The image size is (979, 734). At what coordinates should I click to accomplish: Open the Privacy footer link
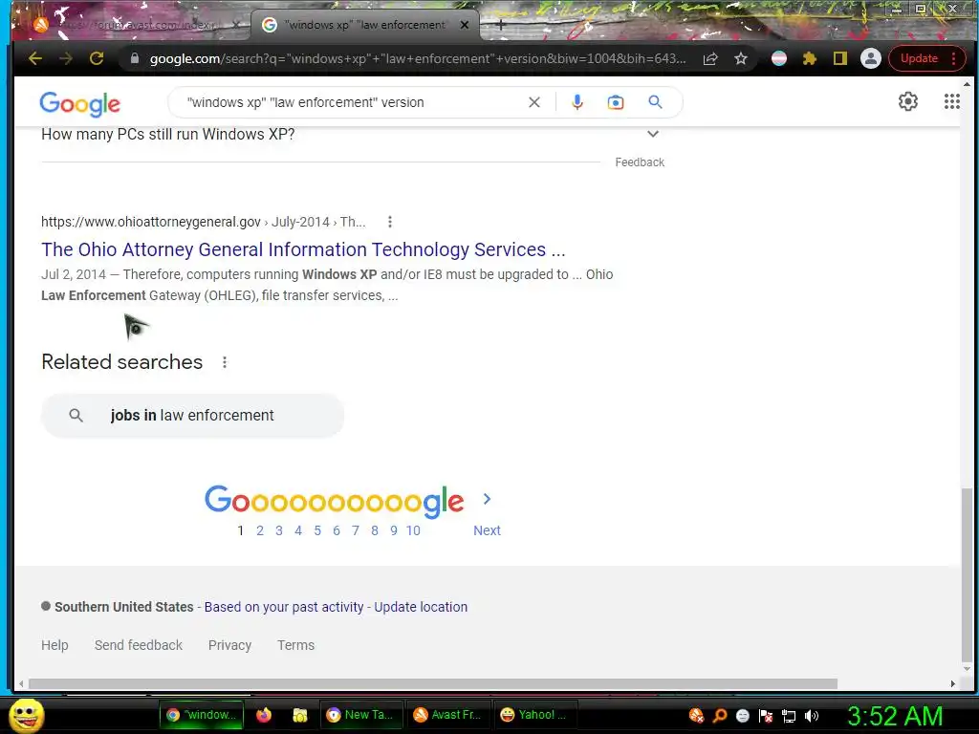click(229, 645)
